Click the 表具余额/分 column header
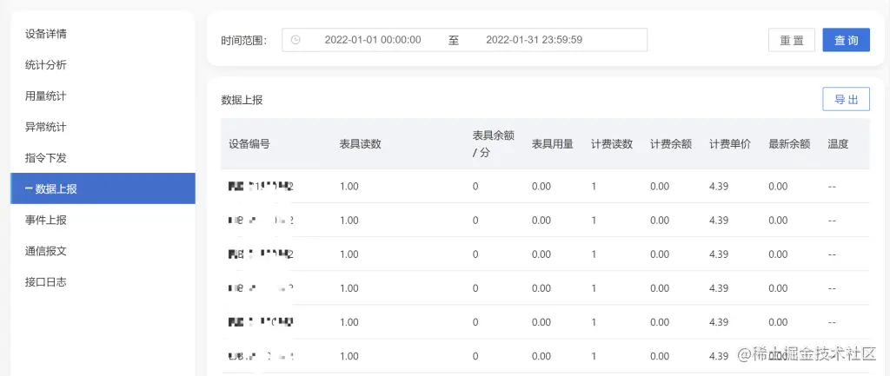Image resolution: width=890 pixels, height=376 pixels. pos(494,144)
